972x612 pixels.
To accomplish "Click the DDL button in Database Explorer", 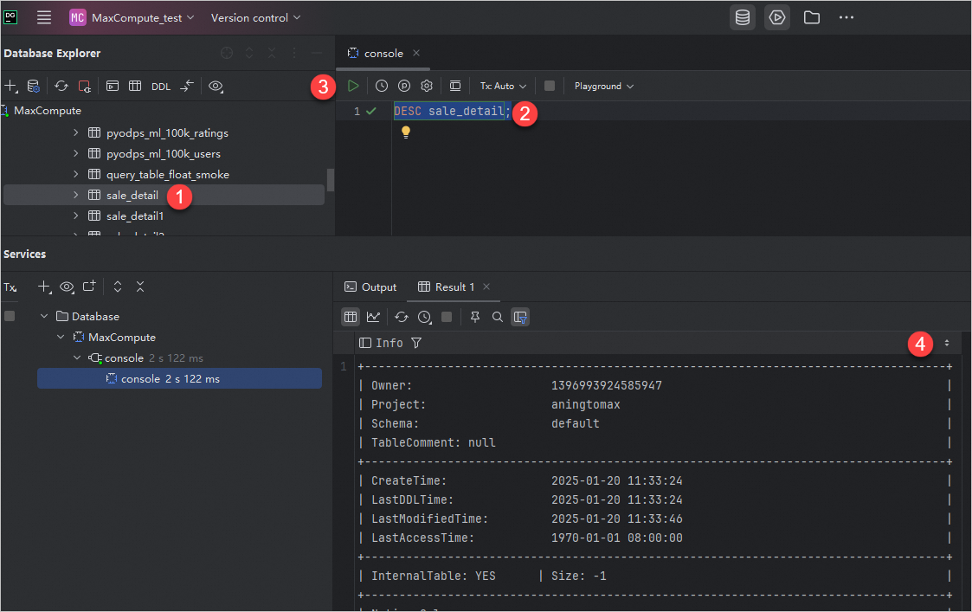I will click(161, 87).
